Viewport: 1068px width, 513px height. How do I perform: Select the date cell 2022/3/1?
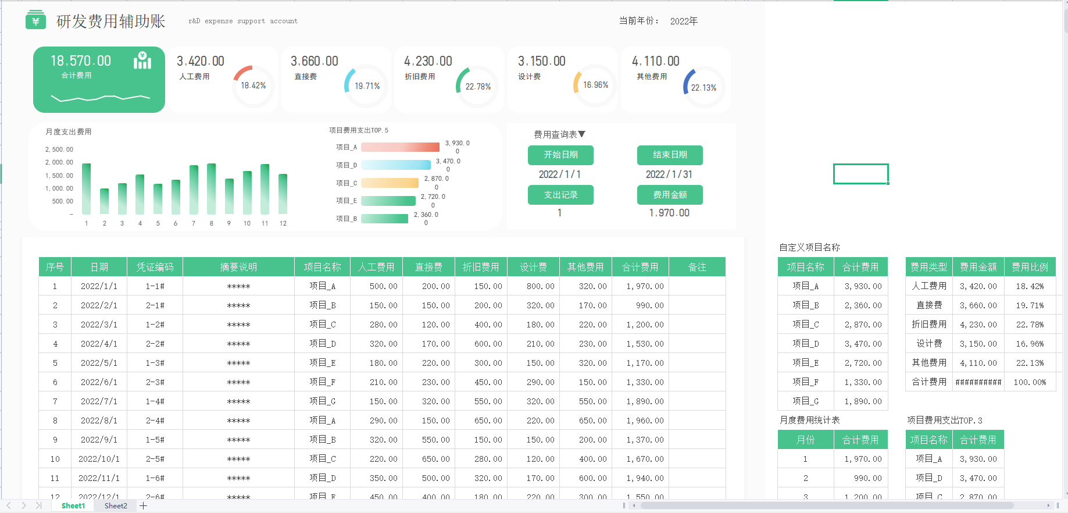click(99, 325)
